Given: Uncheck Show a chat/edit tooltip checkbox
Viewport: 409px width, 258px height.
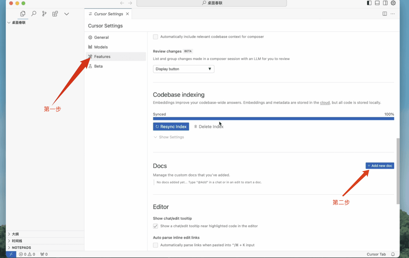Looking at the screenshot, I should (x=155, y=226).
